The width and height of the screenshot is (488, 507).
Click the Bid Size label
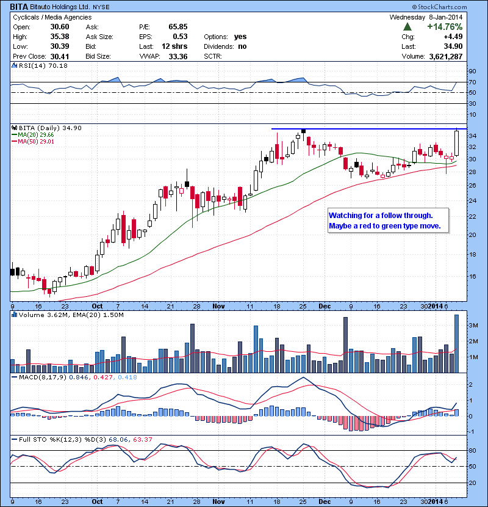[x=98, y=56]
